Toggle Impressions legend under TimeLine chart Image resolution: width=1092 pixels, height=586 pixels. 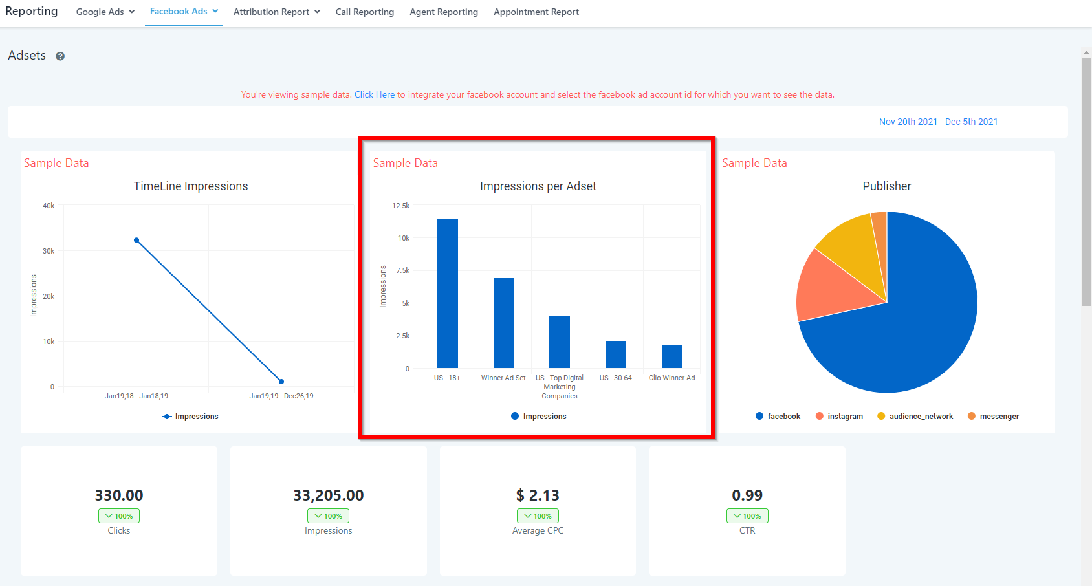[x=190, y=417]
